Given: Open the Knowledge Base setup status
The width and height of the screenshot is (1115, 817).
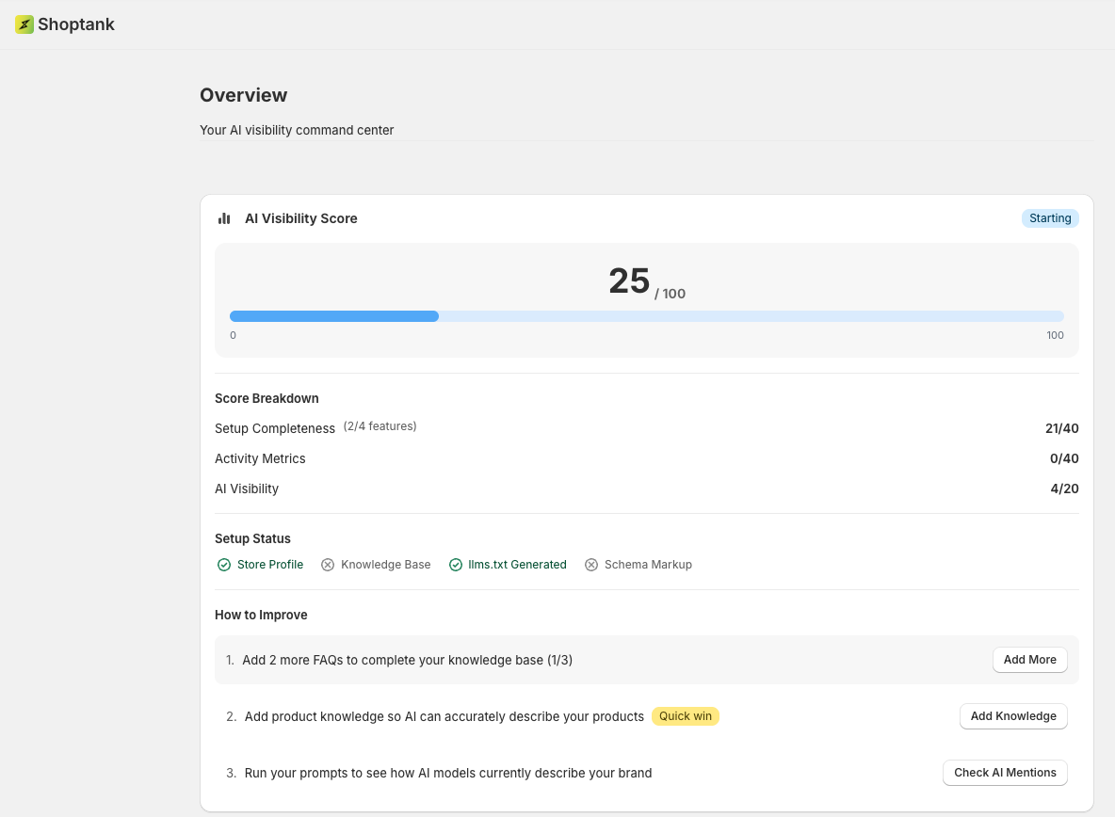Looking at the screenshot, I should (385, 565).
